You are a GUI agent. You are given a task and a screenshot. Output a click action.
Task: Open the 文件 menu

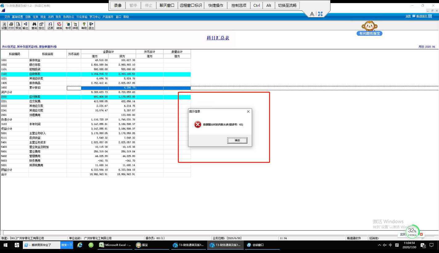(x=7, y=17)
